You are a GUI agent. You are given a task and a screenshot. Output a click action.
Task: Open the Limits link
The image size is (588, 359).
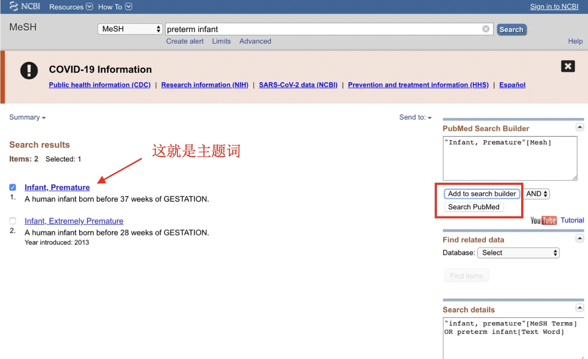coord(221,41)
